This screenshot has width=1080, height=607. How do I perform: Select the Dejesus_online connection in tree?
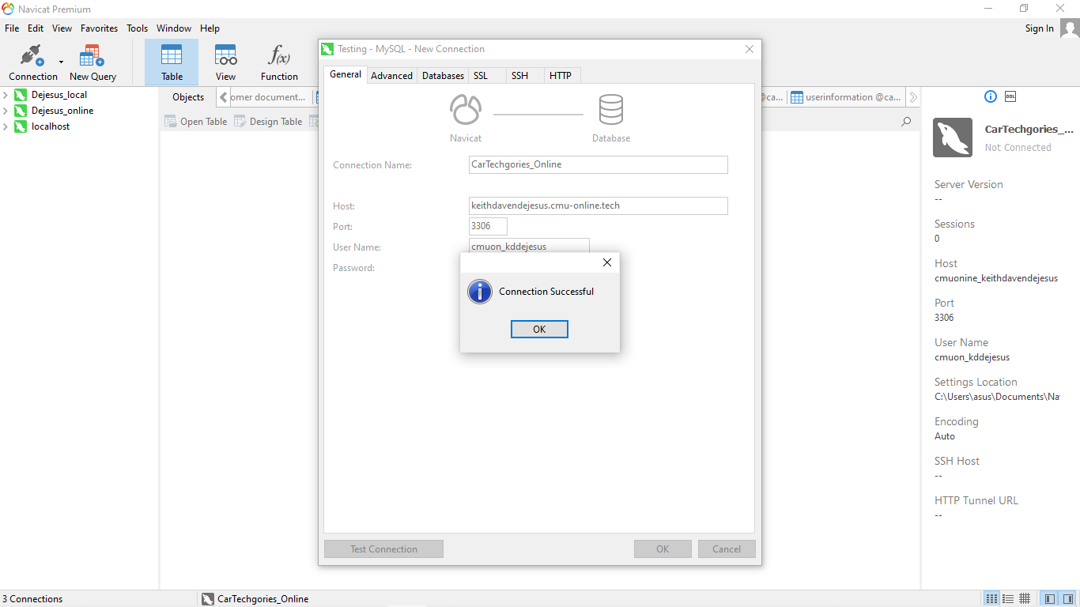62,111
